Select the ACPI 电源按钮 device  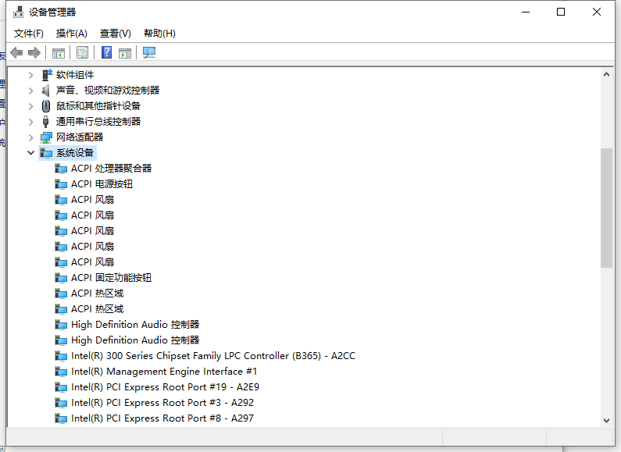tap(102, 184)
